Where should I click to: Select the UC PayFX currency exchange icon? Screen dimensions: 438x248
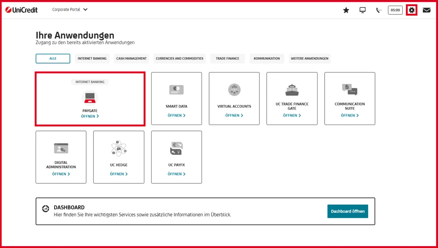176,148
